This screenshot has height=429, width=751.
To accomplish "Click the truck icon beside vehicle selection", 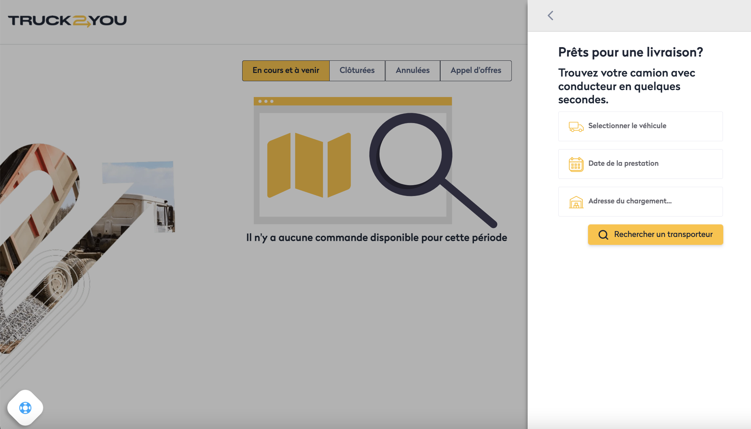I will 576,126.
